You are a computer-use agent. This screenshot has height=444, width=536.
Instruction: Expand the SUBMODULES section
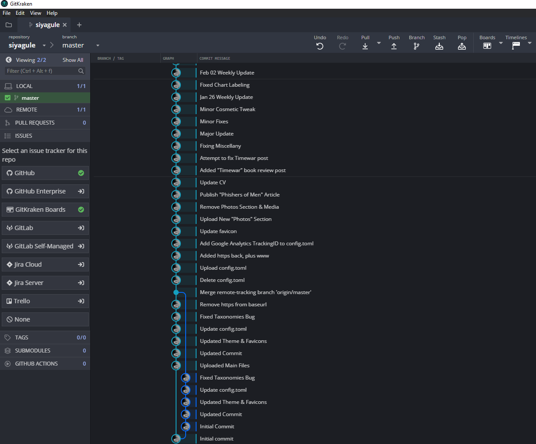point(45,350)
